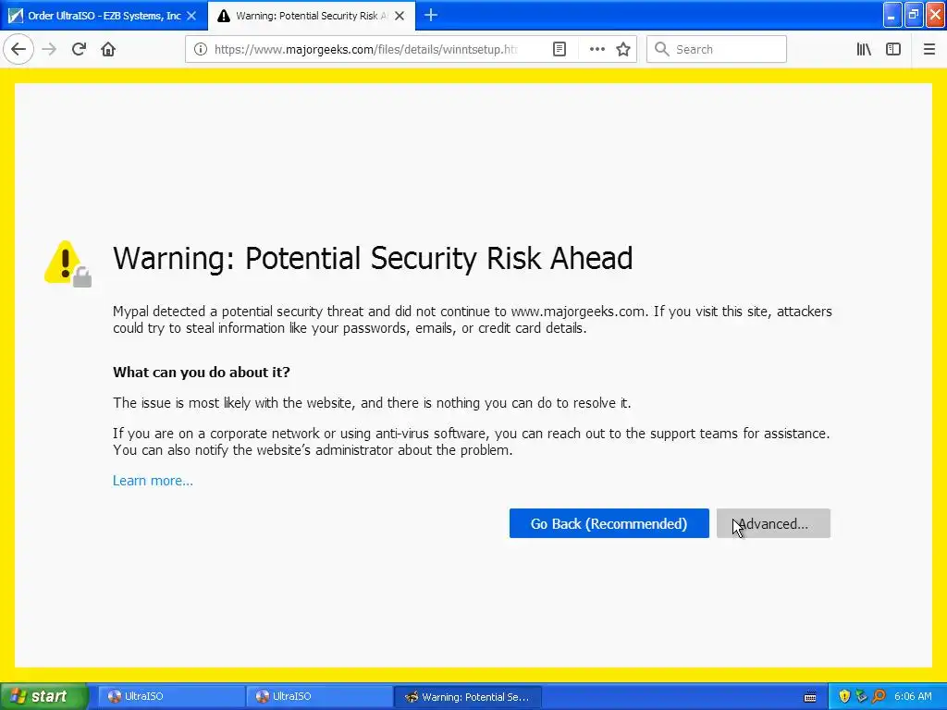The height and width of the screenshot is (710, 947).
Task: Click the forward navigation arrow
Action: pos(49,49)
